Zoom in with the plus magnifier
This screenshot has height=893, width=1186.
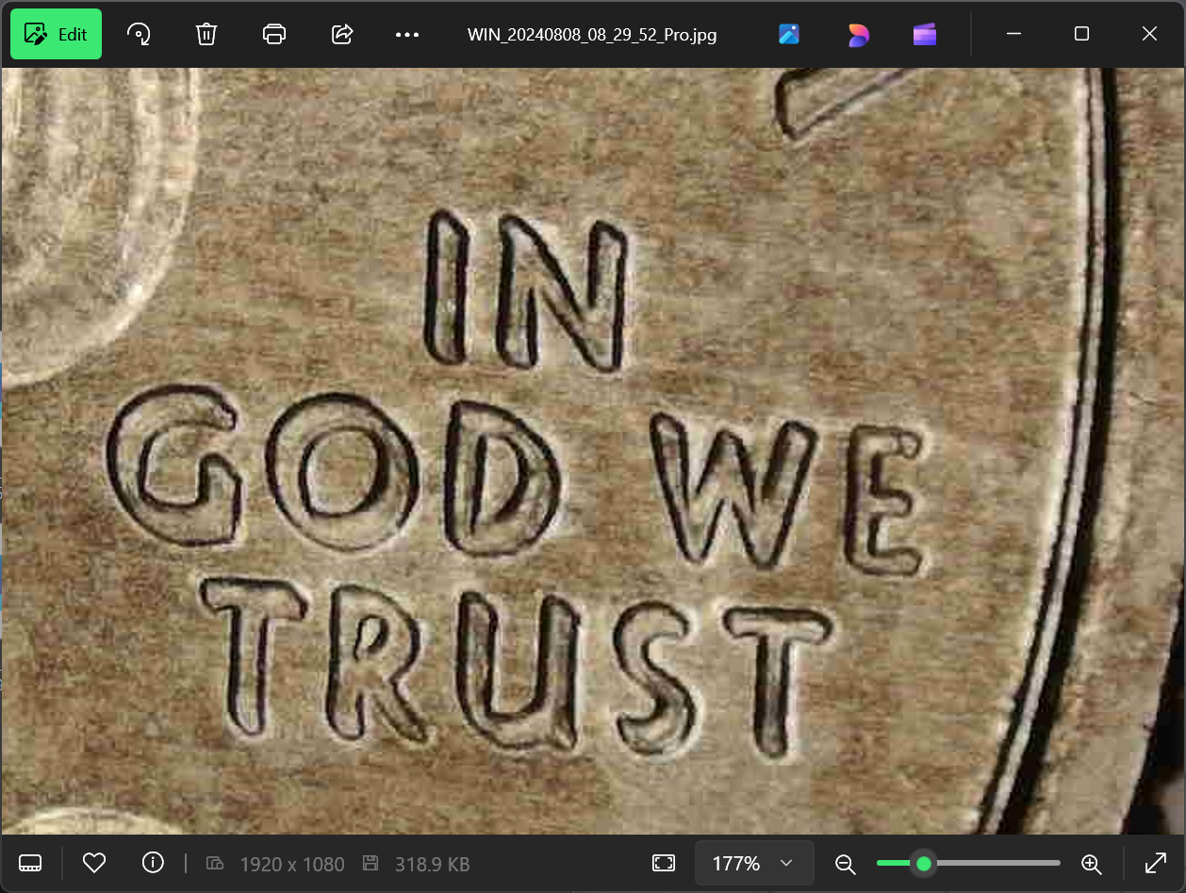coord(1091,863)
